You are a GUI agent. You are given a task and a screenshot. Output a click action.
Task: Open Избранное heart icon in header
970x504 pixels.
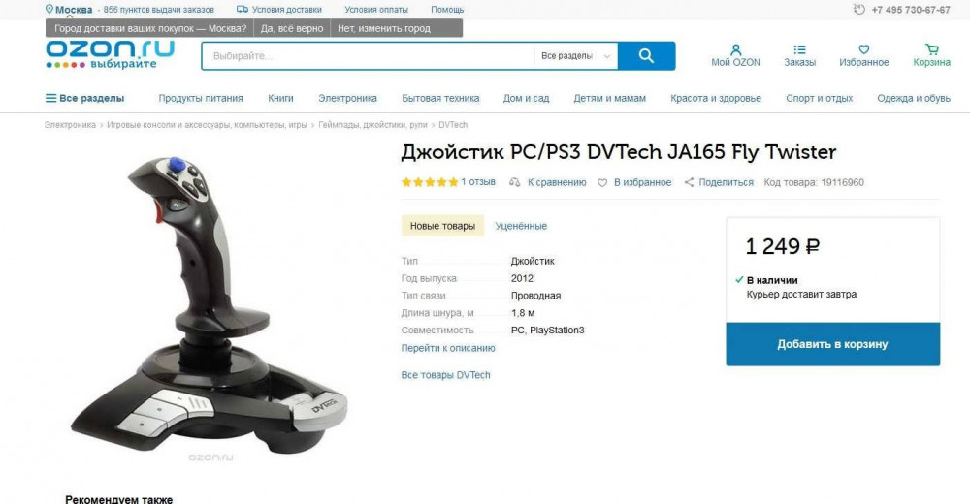pyautogui.click(x=864, y=49)
